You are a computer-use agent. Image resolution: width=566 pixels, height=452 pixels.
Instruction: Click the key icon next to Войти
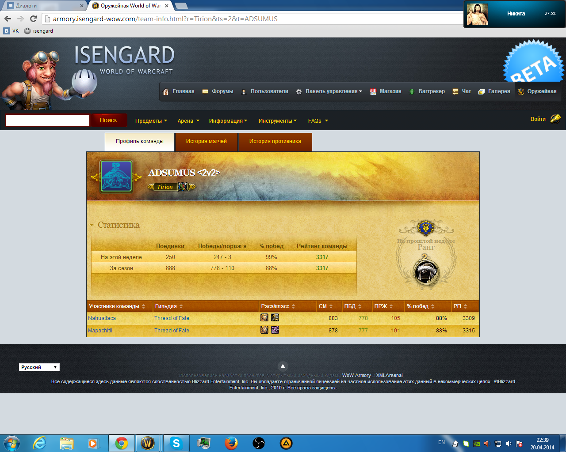[x=555, y=118]
